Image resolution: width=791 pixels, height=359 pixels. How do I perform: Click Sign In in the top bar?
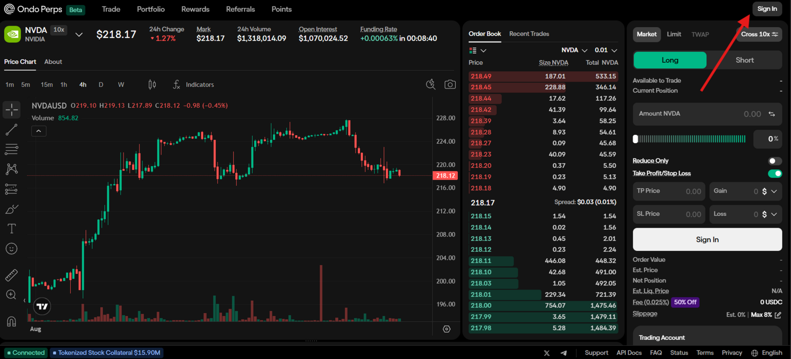coord(767,9)
